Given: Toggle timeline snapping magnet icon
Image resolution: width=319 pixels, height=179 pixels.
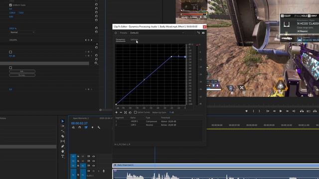Looking at the screenshot, I should (80, 127).
